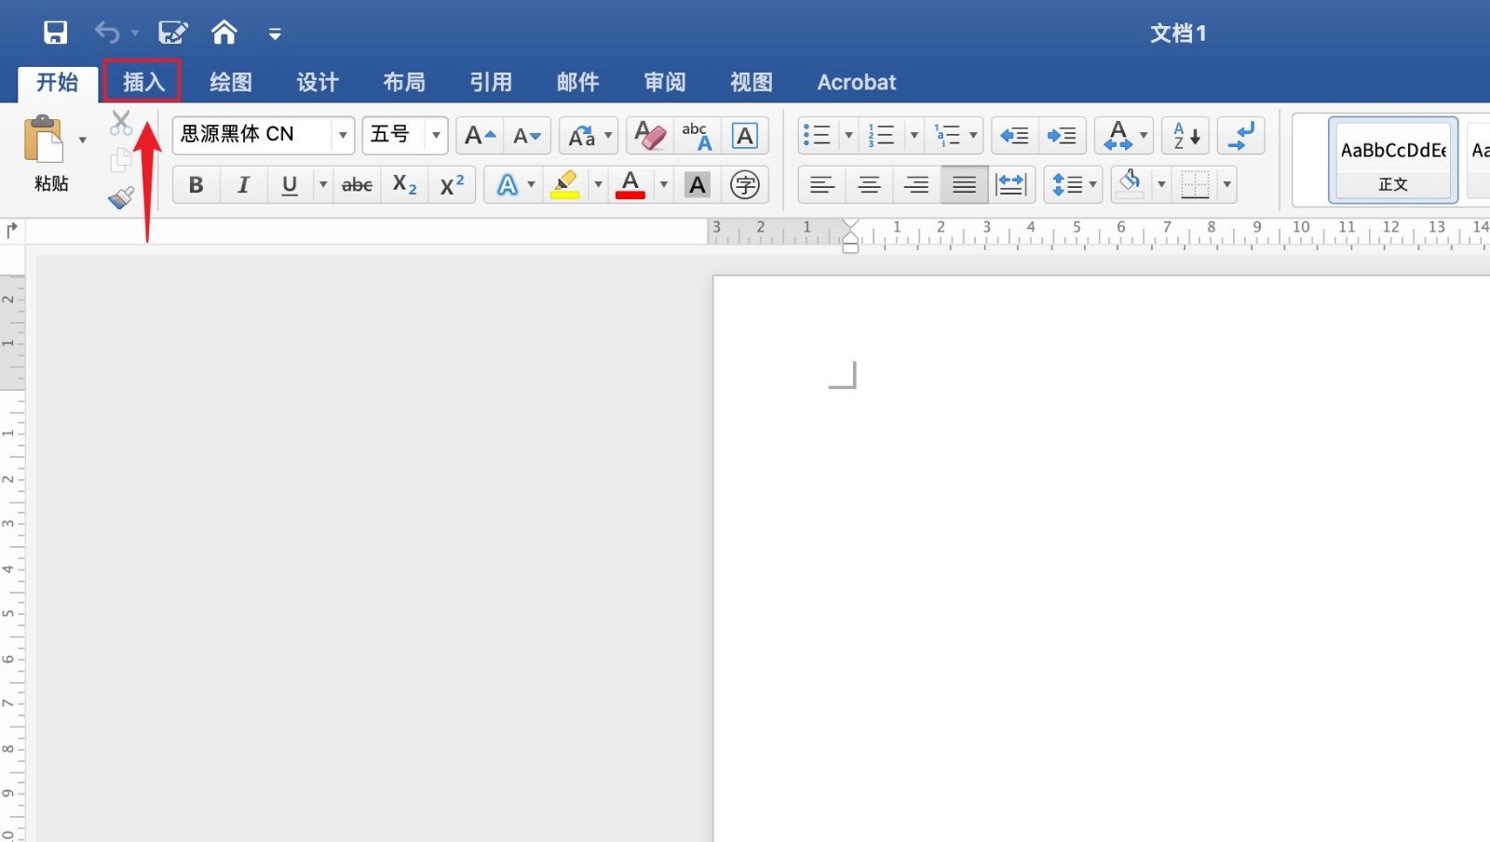This screenshot has height=842, width=1490.
Task: Increase paragraph indent
Action: (x=1063, y=136)
